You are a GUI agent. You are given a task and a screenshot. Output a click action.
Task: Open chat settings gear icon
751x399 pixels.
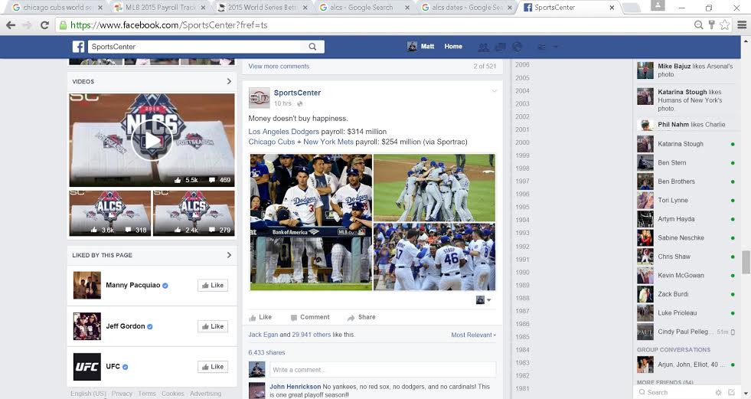click(718, 392)
